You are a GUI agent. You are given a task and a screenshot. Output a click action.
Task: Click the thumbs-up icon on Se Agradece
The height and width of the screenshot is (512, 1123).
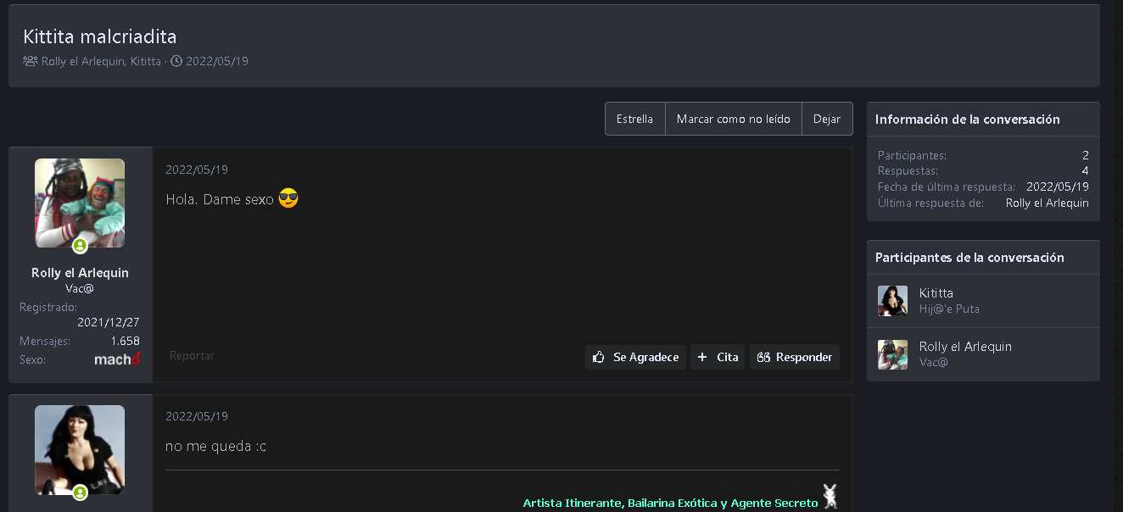599,357
